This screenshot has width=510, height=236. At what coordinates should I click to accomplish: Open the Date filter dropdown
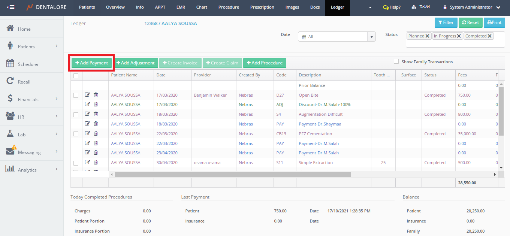372,37
